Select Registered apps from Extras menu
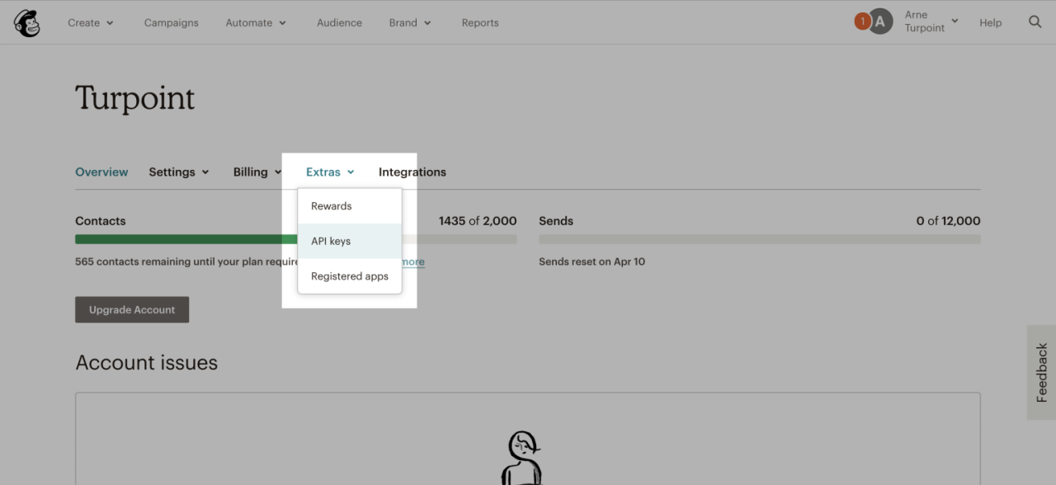 [350, 276]
